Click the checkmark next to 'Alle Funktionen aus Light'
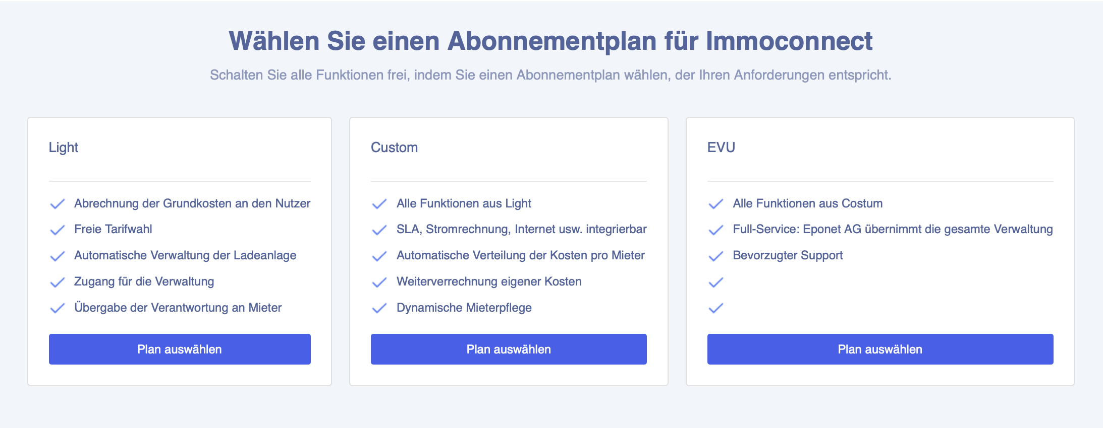The height and width of the screenshot is (428, 1103). coord(379,203)
